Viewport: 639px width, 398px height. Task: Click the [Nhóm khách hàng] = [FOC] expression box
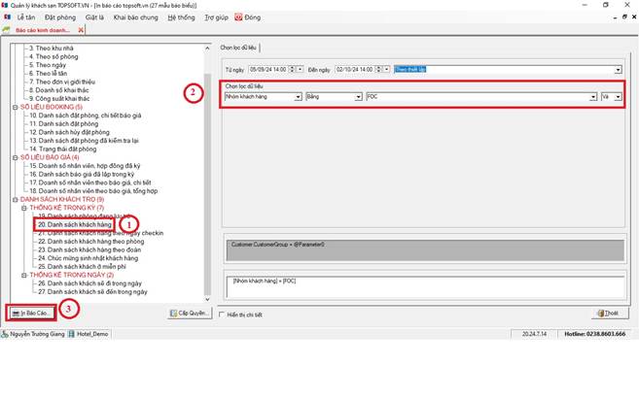click(425, 287)
